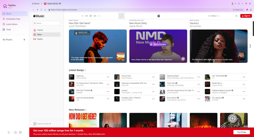Open the How Did I Get Here new release cover
The width and height of the screenshot is (254, 137).
pyautogui.click(x=83, y=120)
